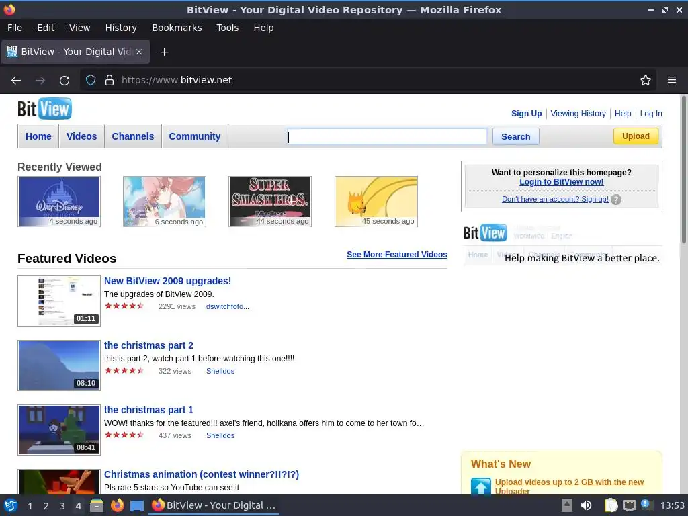Go back with the browser back arrow

point(16,81)
